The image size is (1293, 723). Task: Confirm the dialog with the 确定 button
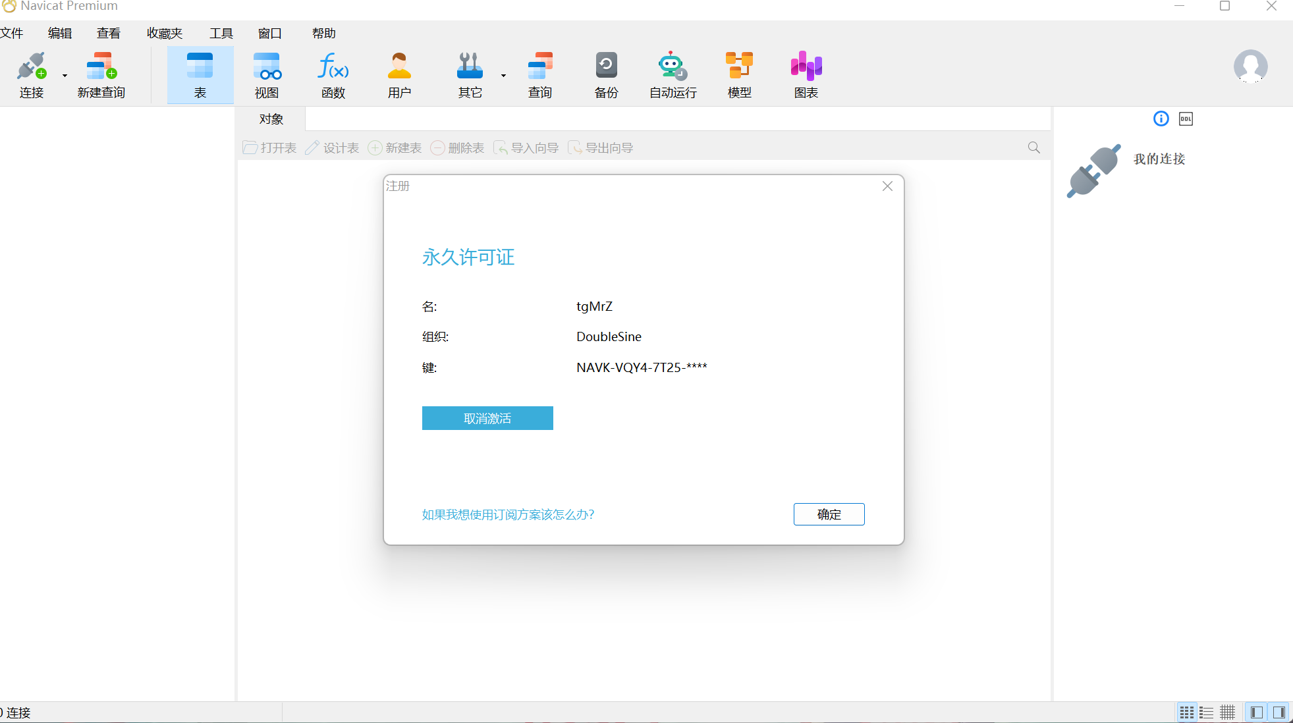[x=829, y=514]
